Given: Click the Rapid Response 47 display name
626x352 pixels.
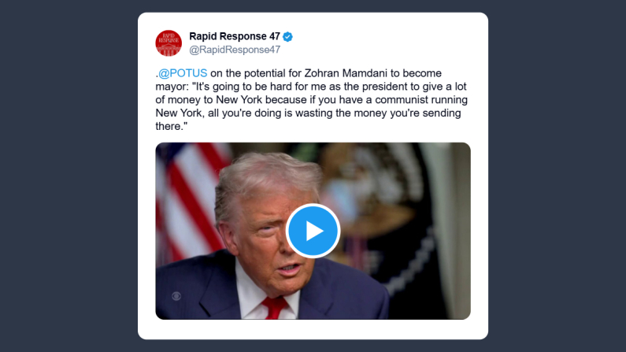Looking at the screenshot, I should 235,36.
